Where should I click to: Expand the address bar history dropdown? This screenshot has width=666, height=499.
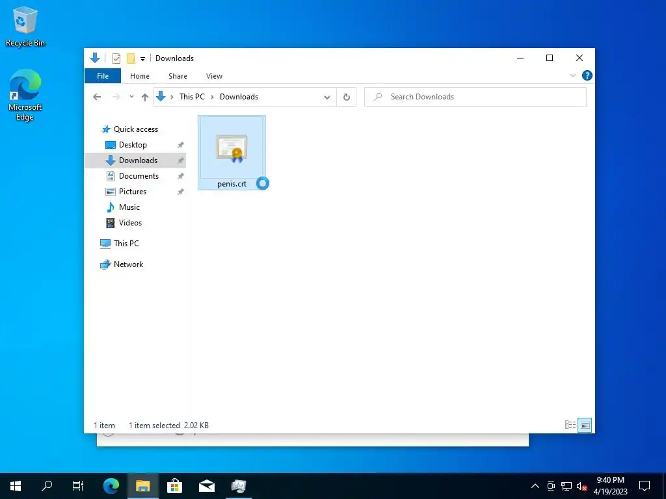[327, 97]
